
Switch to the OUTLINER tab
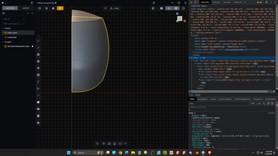(10, 8)
